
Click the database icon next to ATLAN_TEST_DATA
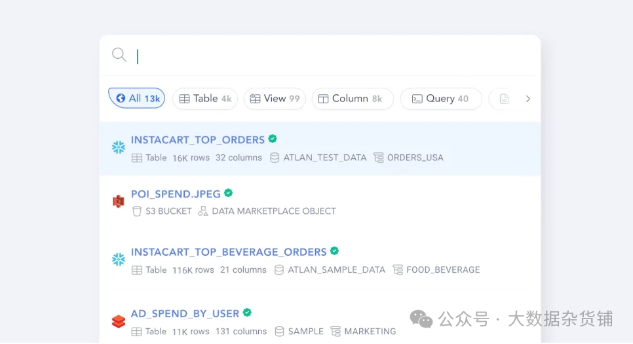pos(275,158)
